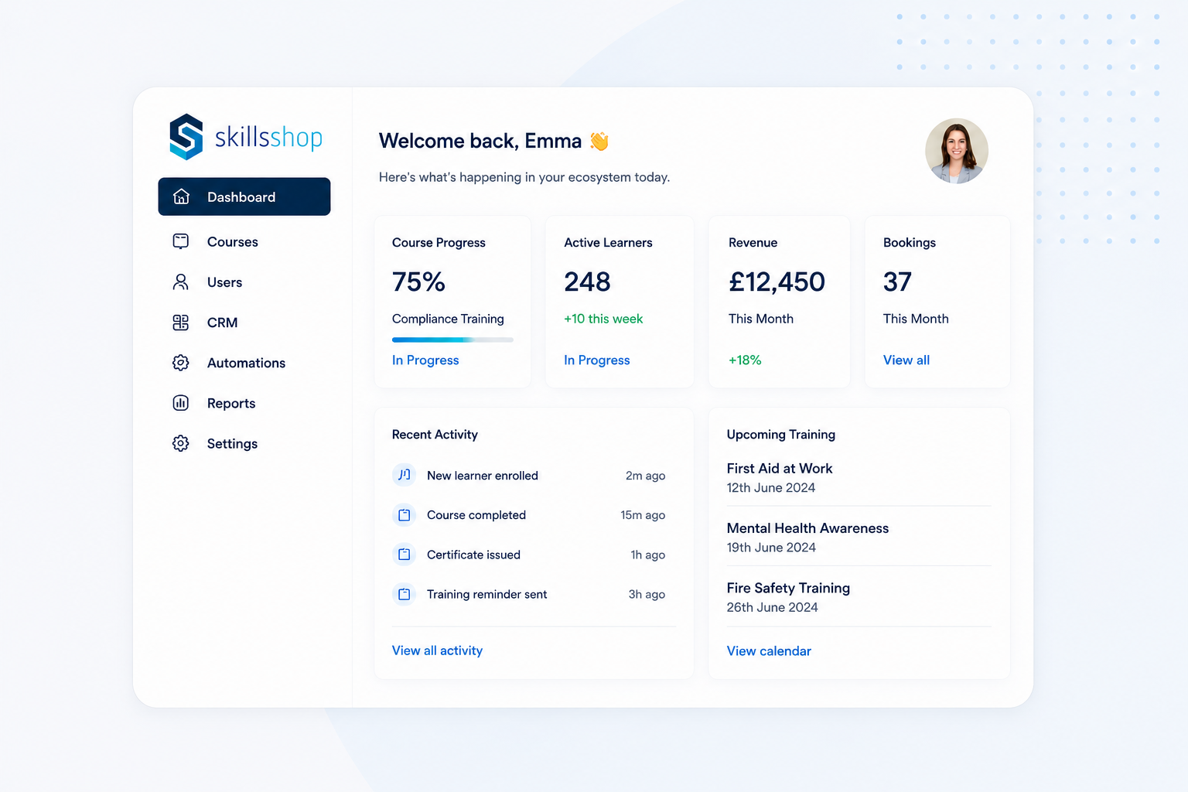This screenshot has height=792, width=1188.
Task: Click the View all activity link
Action: coord(437,650)
